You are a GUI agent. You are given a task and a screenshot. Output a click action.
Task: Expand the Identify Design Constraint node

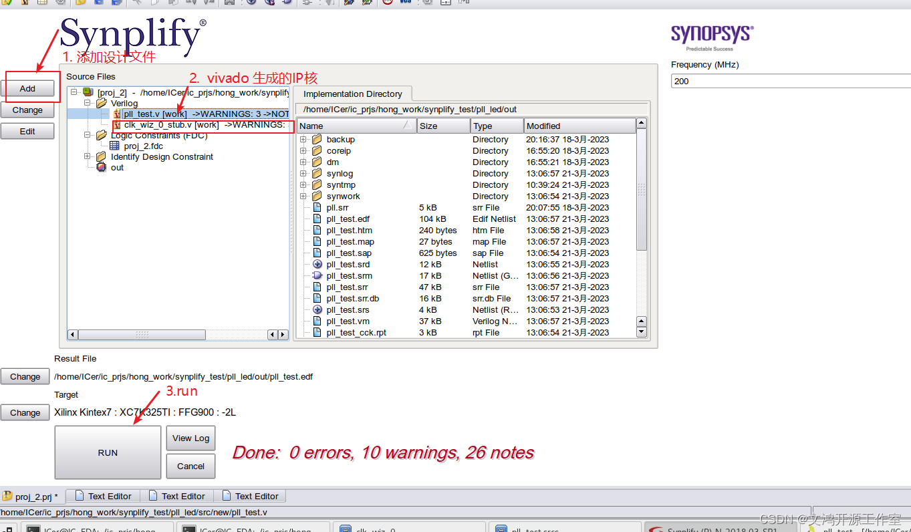[x=88, y=156]
